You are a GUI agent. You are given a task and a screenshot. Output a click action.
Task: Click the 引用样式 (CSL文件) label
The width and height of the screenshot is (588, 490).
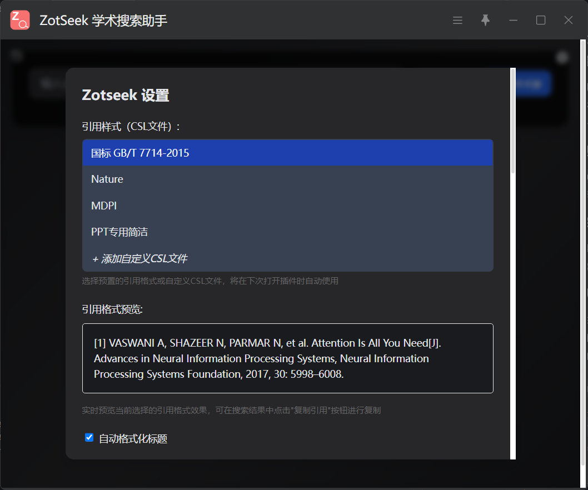click(x=131, y=127)
